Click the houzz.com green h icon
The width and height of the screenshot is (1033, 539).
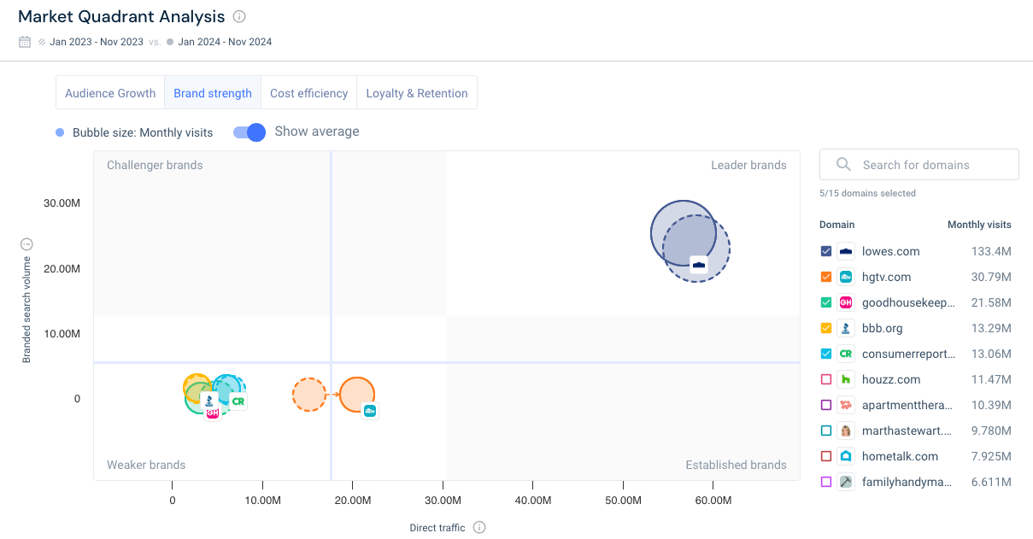(x=844, y=379)
